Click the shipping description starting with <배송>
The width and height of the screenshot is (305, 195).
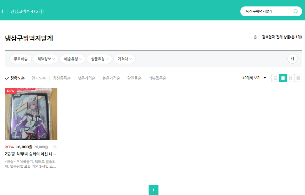click(x=30, y=164)
